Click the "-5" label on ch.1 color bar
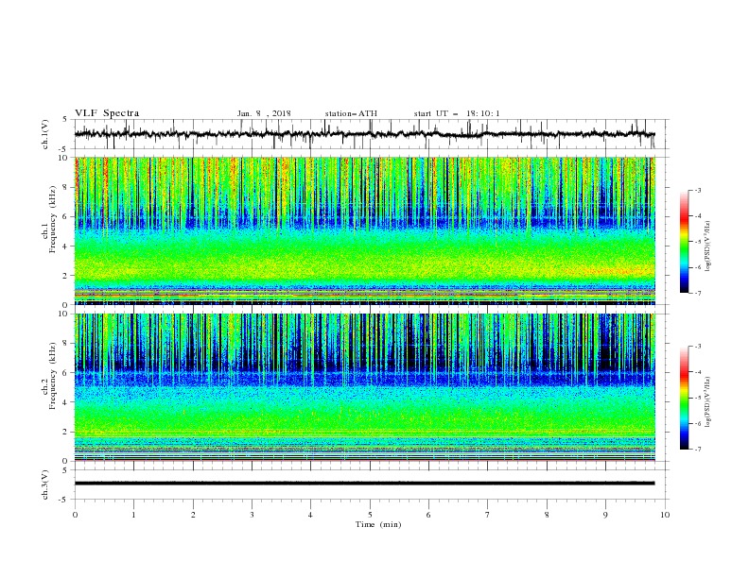This screenshot has width=749, height=578. point(697,242)
